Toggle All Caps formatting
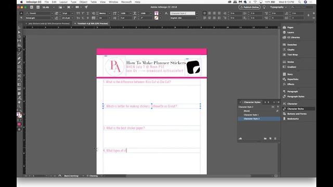The width and height of the screenshot is (333, 187). (x=78, y=14)
